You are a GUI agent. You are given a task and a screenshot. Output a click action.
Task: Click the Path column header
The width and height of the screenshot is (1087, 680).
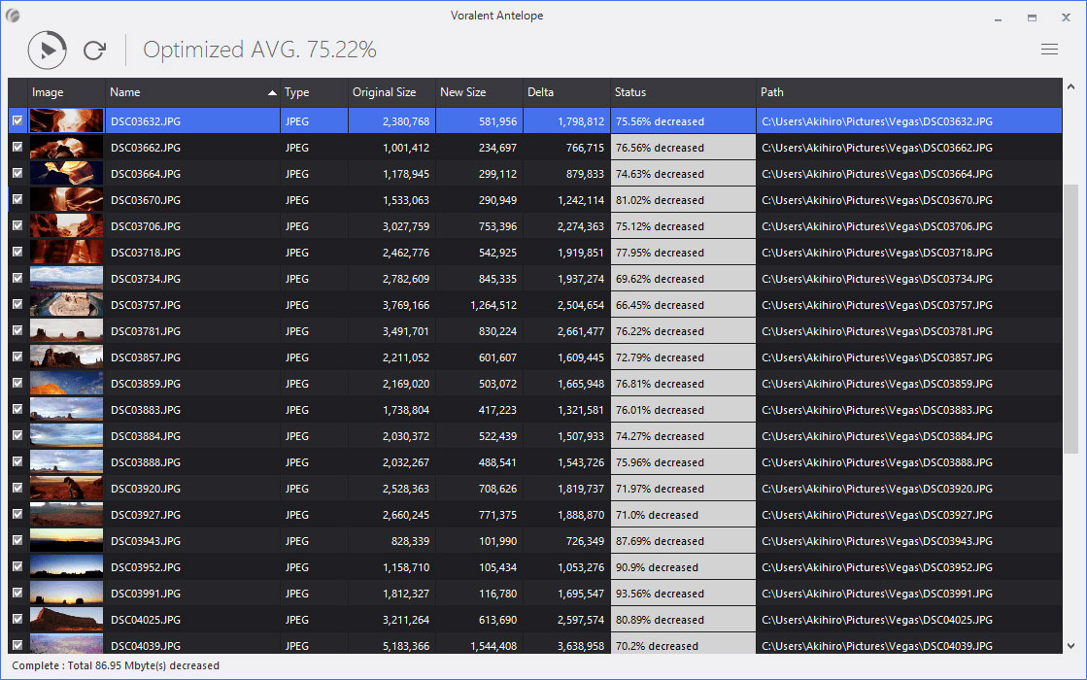pyautogui.click(x=772, y=93)
